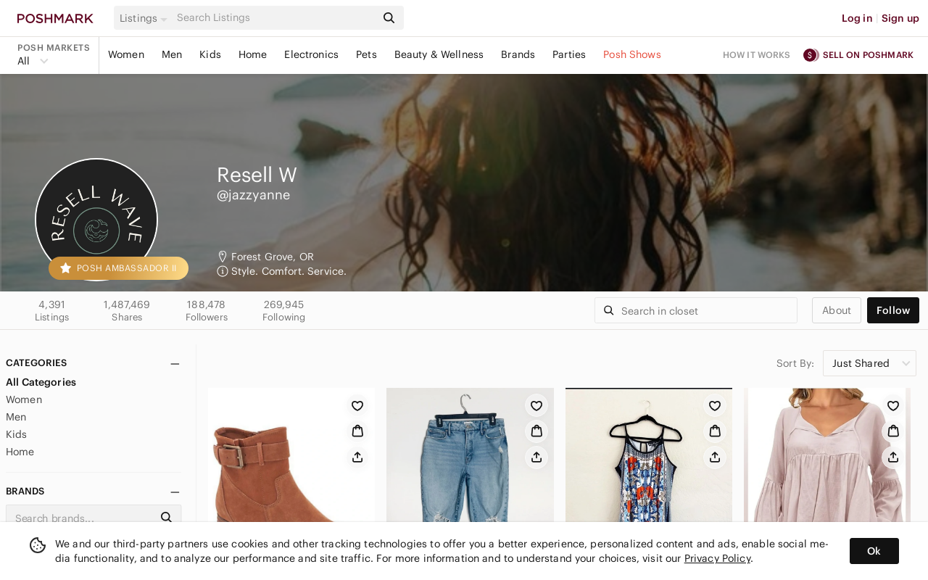Like the ripped jeans listing
Viewport: 928px width, 580px height.
[x=536, y=406]
